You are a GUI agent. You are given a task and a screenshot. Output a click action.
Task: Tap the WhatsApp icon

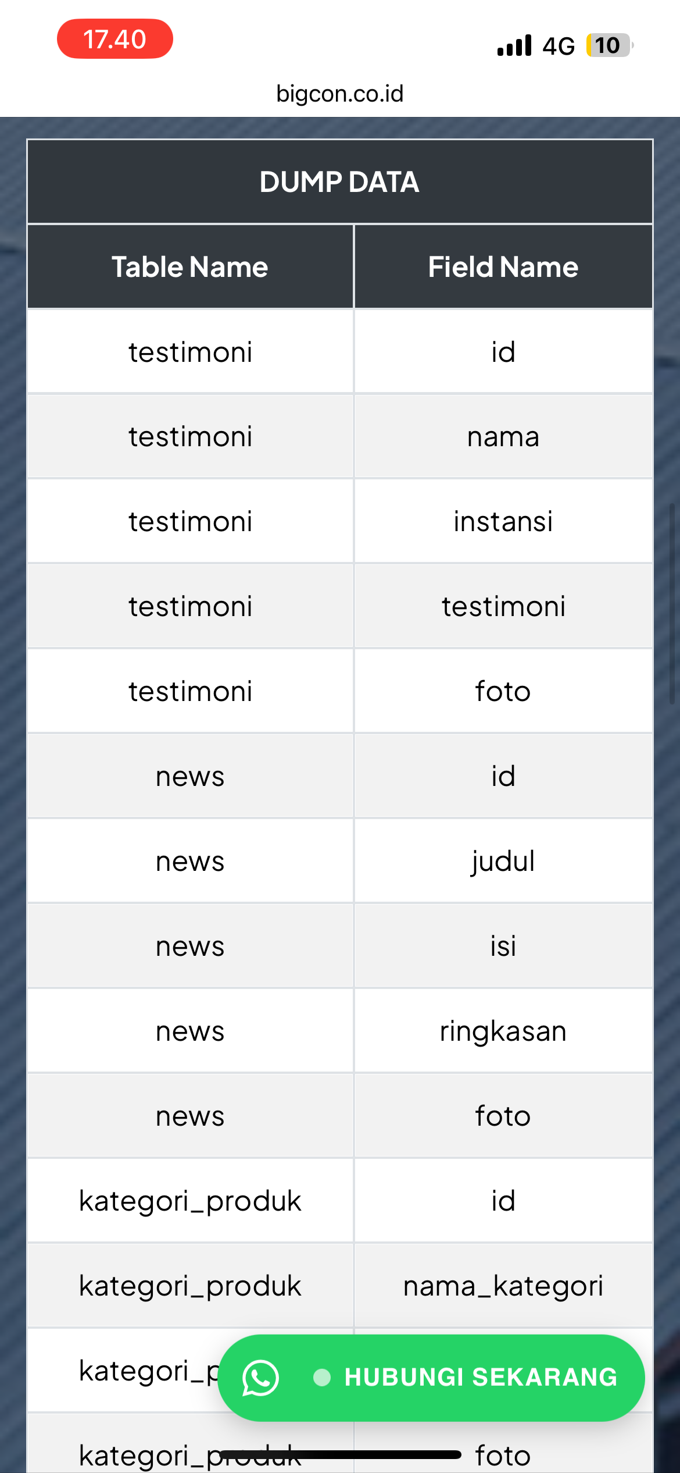pos(260,1378)
